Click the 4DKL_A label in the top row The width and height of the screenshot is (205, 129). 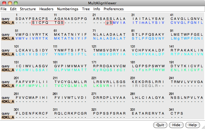pos(8,23)
